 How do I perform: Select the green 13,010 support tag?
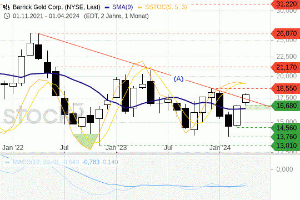coord(286,146)
